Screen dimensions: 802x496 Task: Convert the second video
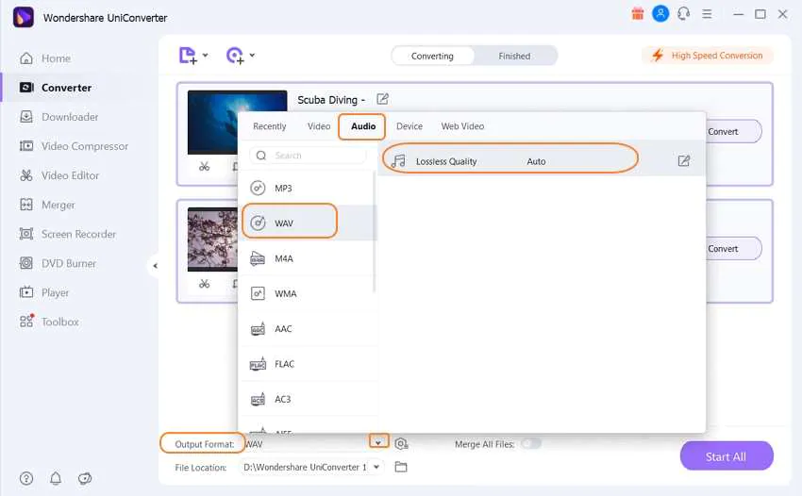click(733, 249)
